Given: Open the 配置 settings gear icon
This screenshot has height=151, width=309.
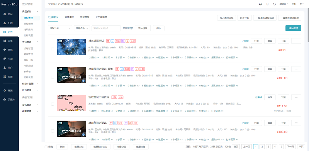Looking at the screenshot, I should (5, 91).
